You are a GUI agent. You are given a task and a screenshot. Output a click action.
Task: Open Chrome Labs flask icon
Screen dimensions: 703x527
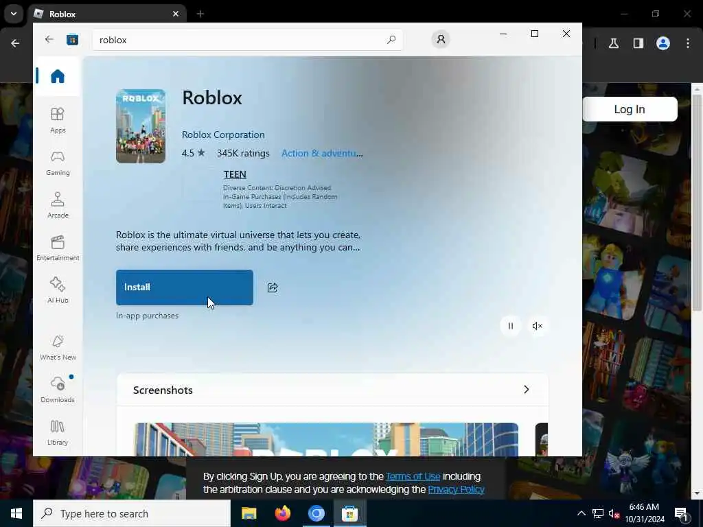click(614, 43)
